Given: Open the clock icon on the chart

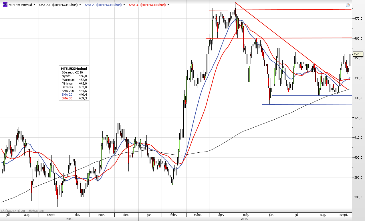Looking at the screenshot, I should pyautogui.click(x=348, y=5).
